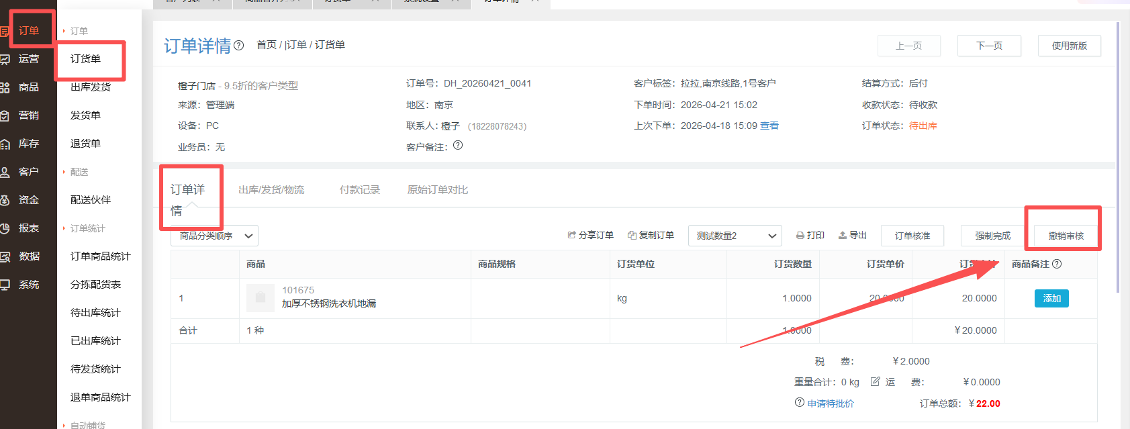Viewport: 1130px width, 429px height.
Task: Open 分拣配货表 in the submenu
Action: coord(95,285)
